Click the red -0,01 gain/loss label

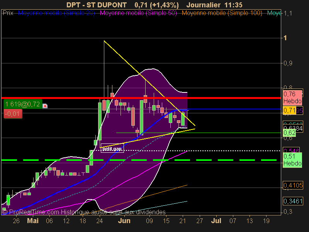(13, 114)
